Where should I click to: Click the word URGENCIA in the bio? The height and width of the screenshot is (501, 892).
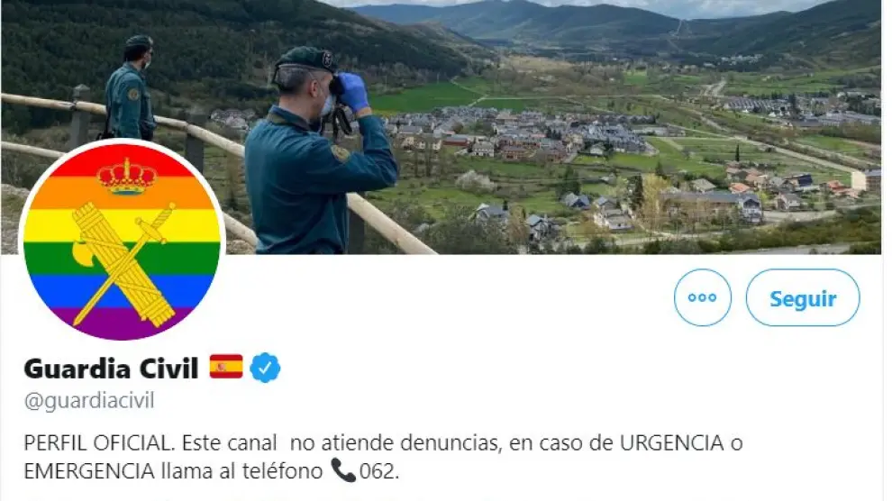[x=671, y=443]
